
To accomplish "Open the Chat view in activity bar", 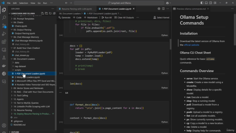I will [4, 82].
